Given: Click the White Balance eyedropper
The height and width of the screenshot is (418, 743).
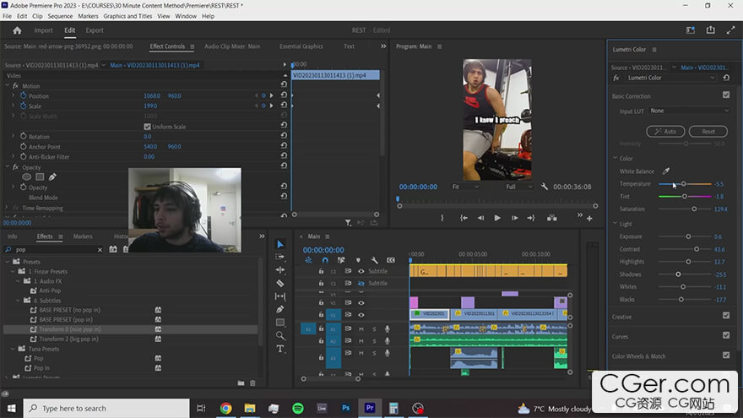Looking at the screenshot, I should pyautogui.click(x=666, y=171).
